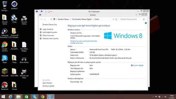This screenshot has width=176, height=99.
Task: Click Tüm Denetim Masası Öğeleri breadcrumb
Action: coord(82,19)
